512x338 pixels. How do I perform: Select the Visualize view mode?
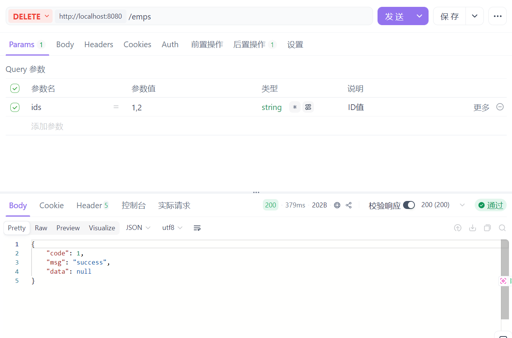102,228
